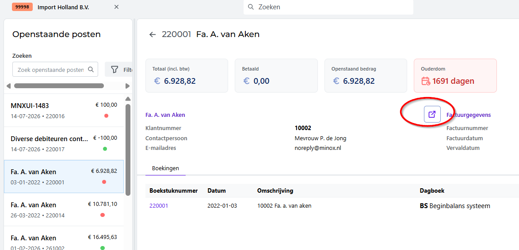Click the left scroll arrow of horizontal scrollbar

[8, 86]
